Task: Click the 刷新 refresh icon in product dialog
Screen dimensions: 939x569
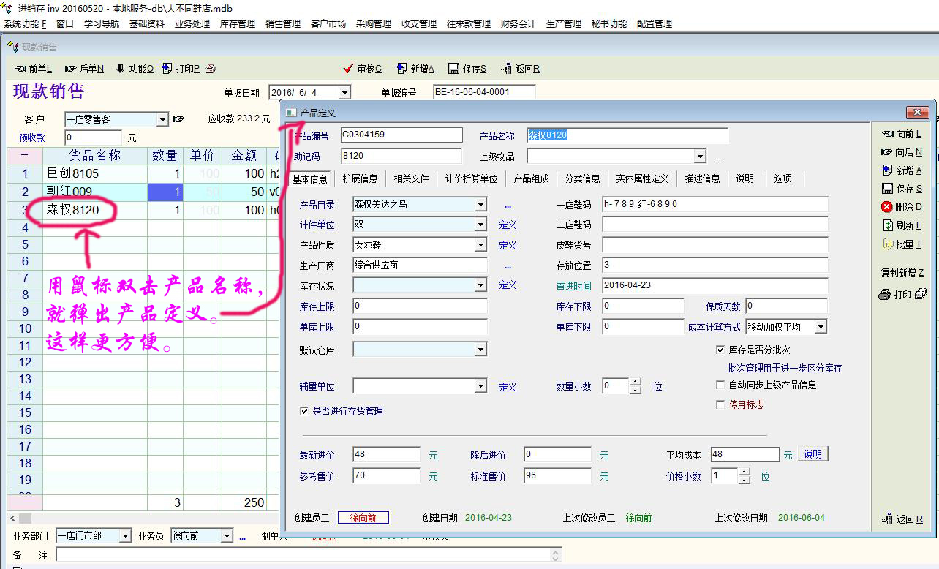Action: click(x=888, y=225)
